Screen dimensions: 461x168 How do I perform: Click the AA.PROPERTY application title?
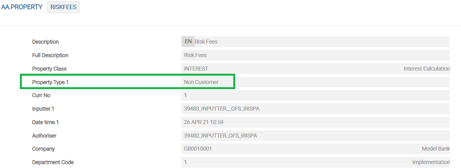pos(22,7)
